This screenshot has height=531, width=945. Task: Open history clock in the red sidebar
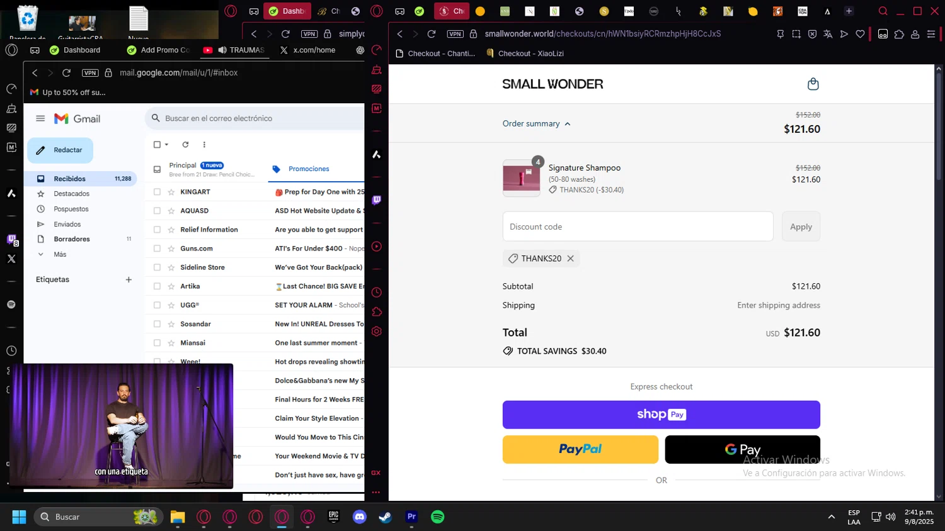click(377, 293)
